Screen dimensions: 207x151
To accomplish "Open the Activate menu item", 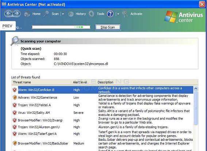I will 137,14.
